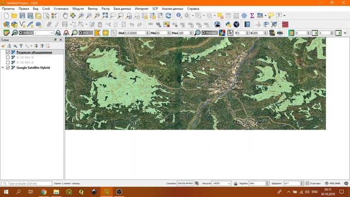Image resolution: width=350 pixels, height=197 pixels.
Task: Refresh the map canvas with blue arrows icon
Action: tap(168, 16)
